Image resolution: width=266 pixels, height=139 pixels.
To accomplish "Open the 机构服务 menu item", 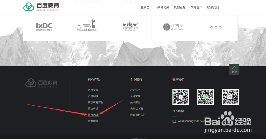I will [180, 7].
